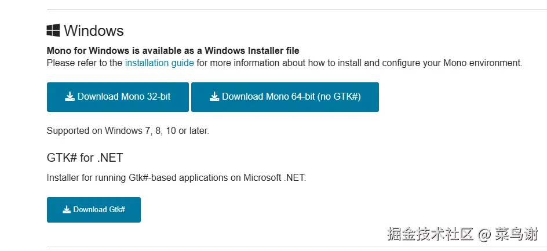
Task: Click download arrow icon on Gtk# button
Action: 67,210
